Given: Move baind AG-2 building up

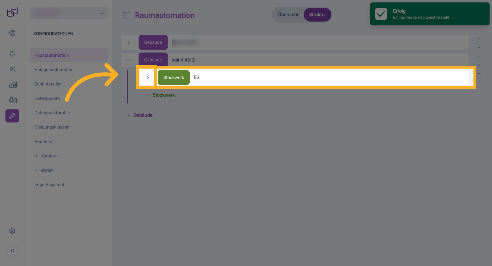Looking at the screenshot, I should tap(479, 56).
